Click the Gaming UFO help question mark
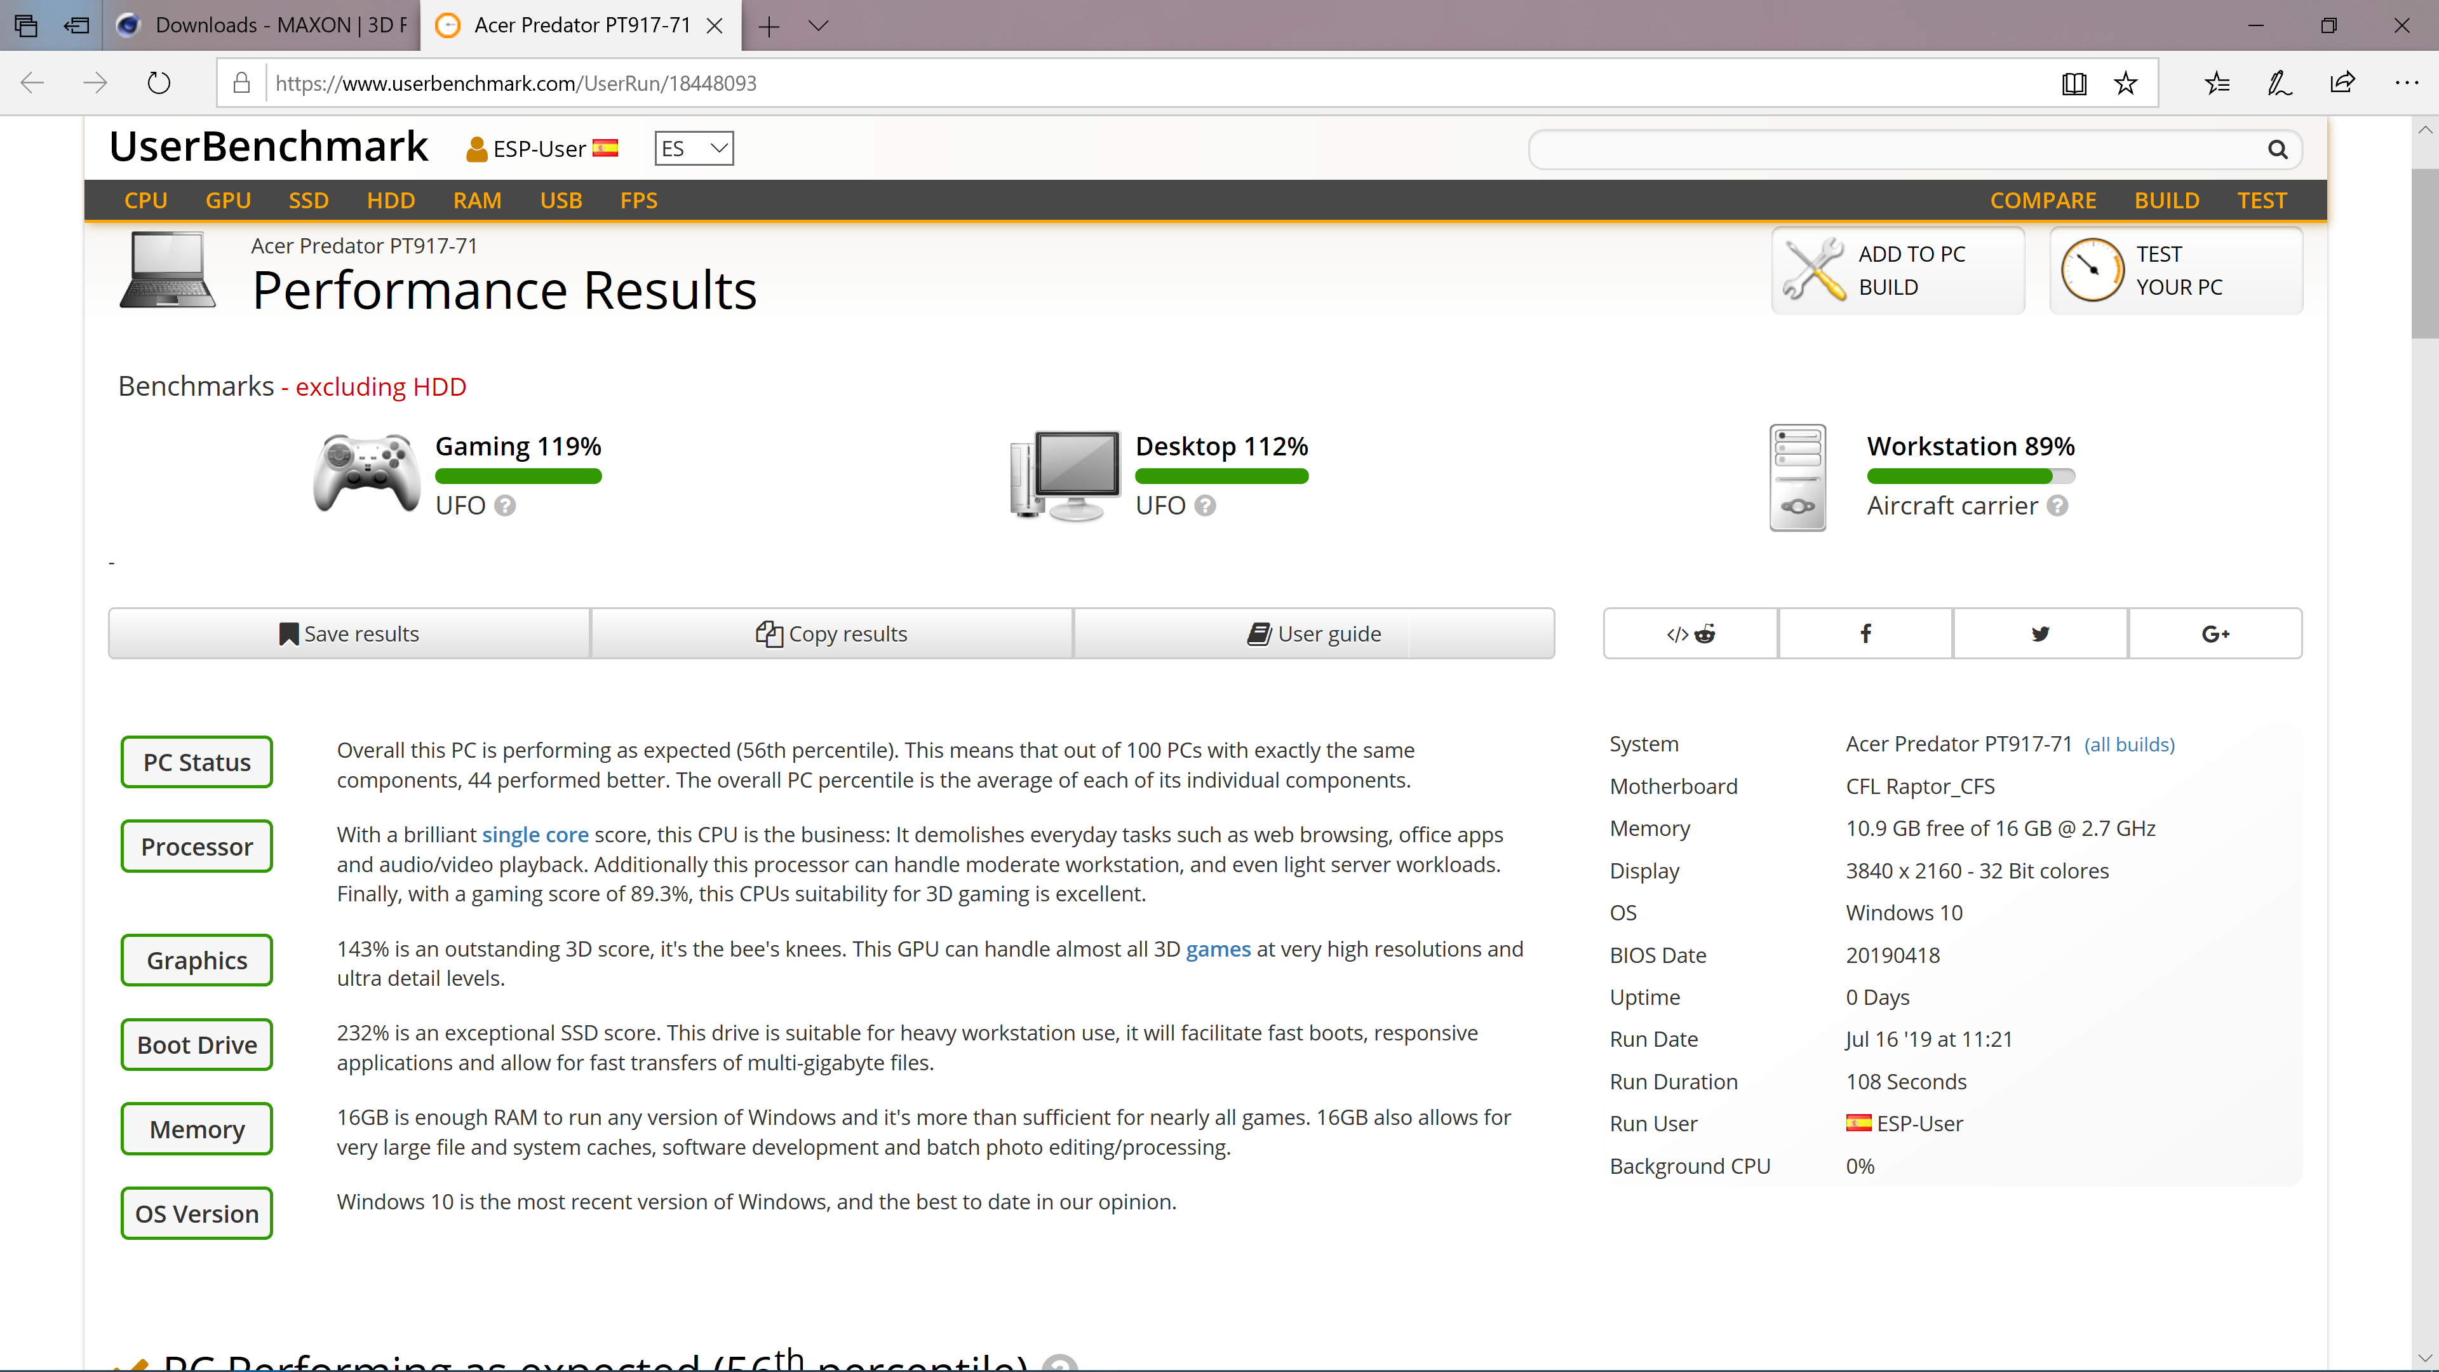This screenshot has width=2439, height=1372. point(506,506)
